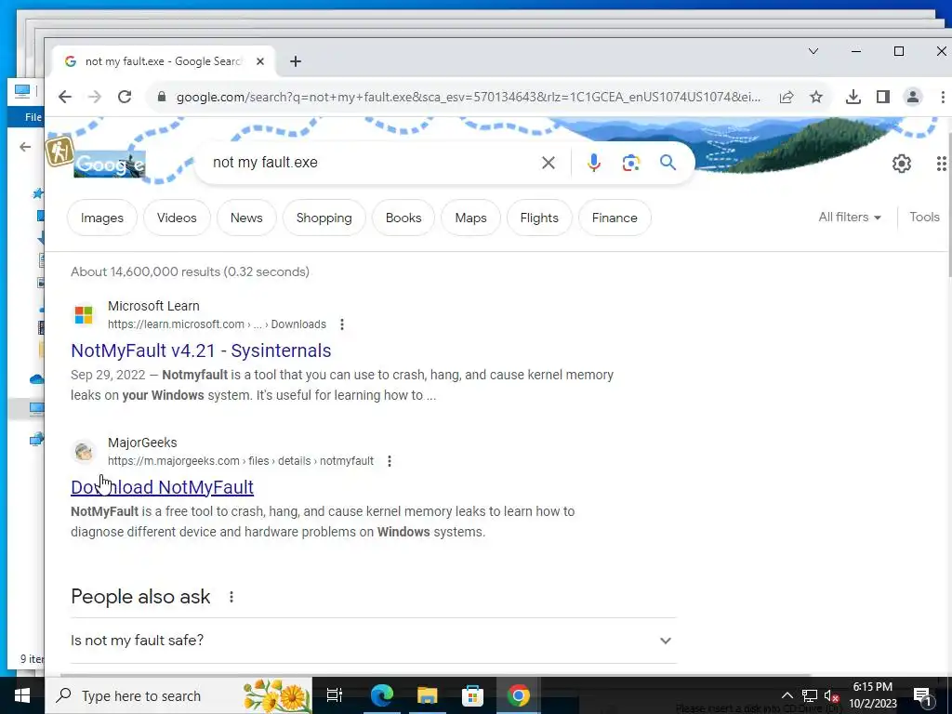Submit search with the magnifying glass icon
Viewport: 952px width, 714px height.
tap(668, 163)
